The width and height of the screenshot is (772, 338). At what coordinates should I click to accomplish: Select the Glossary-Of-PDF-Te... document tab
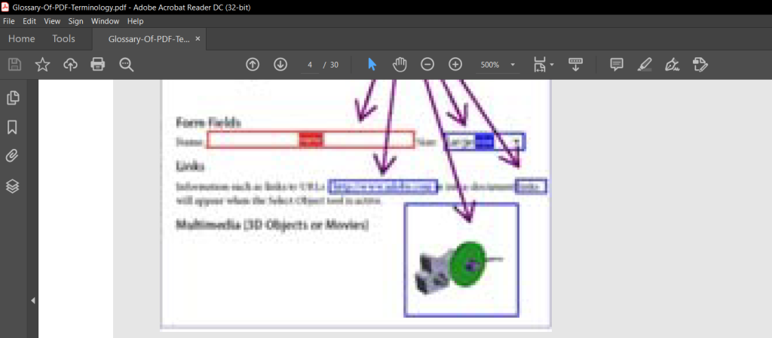pos(149,39)
